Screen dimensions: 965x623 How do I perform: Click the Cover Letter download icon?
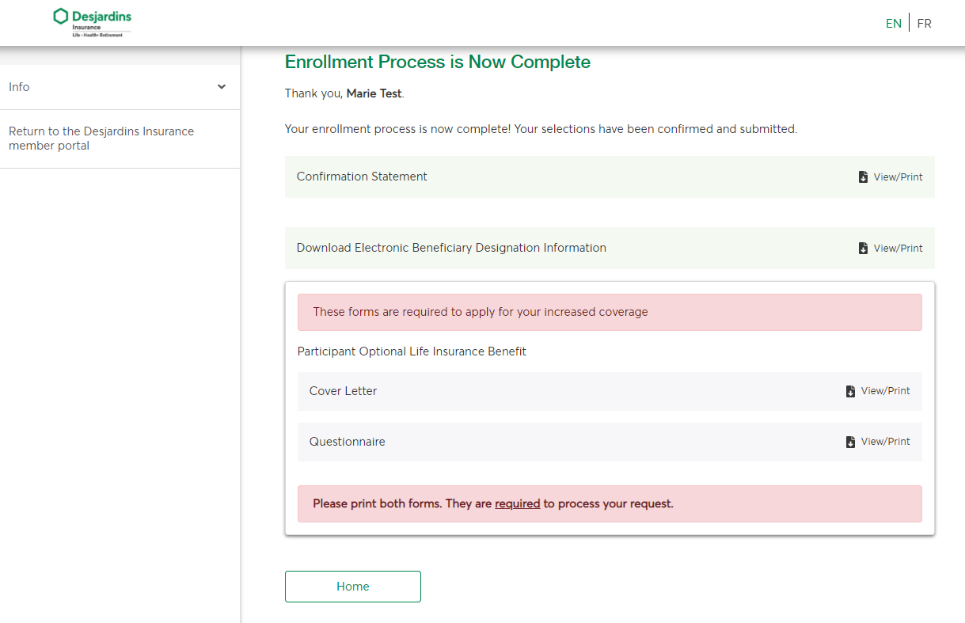850,391
